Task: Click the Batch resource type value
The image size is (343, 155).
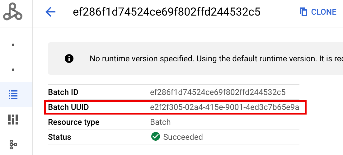Action: 160,122
